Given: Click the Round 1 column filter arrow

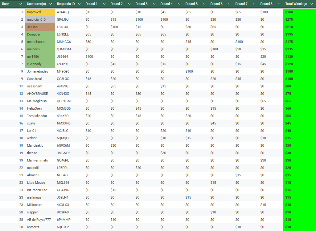Looking at the screenshot, I should point(104,4).
